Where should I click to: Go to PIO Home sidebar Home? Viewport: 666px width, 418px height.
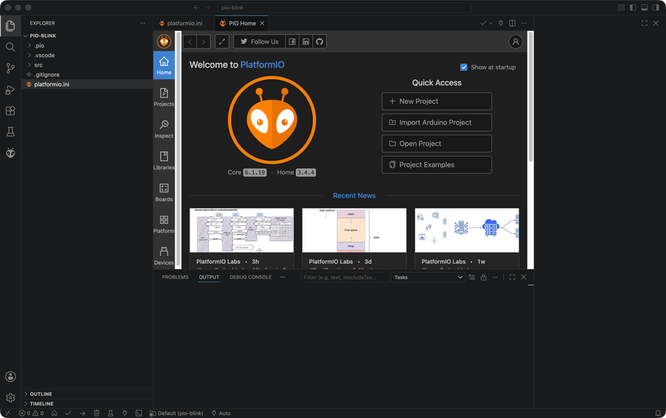[164, 65]
